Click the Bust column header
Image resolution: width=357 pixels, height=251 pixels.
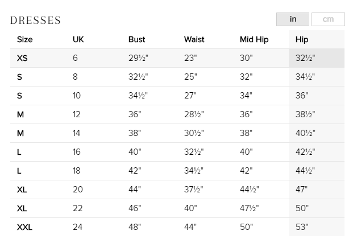tap(136, 40)
